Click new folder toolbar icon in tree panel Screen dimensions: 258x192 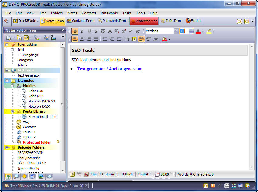19,38
